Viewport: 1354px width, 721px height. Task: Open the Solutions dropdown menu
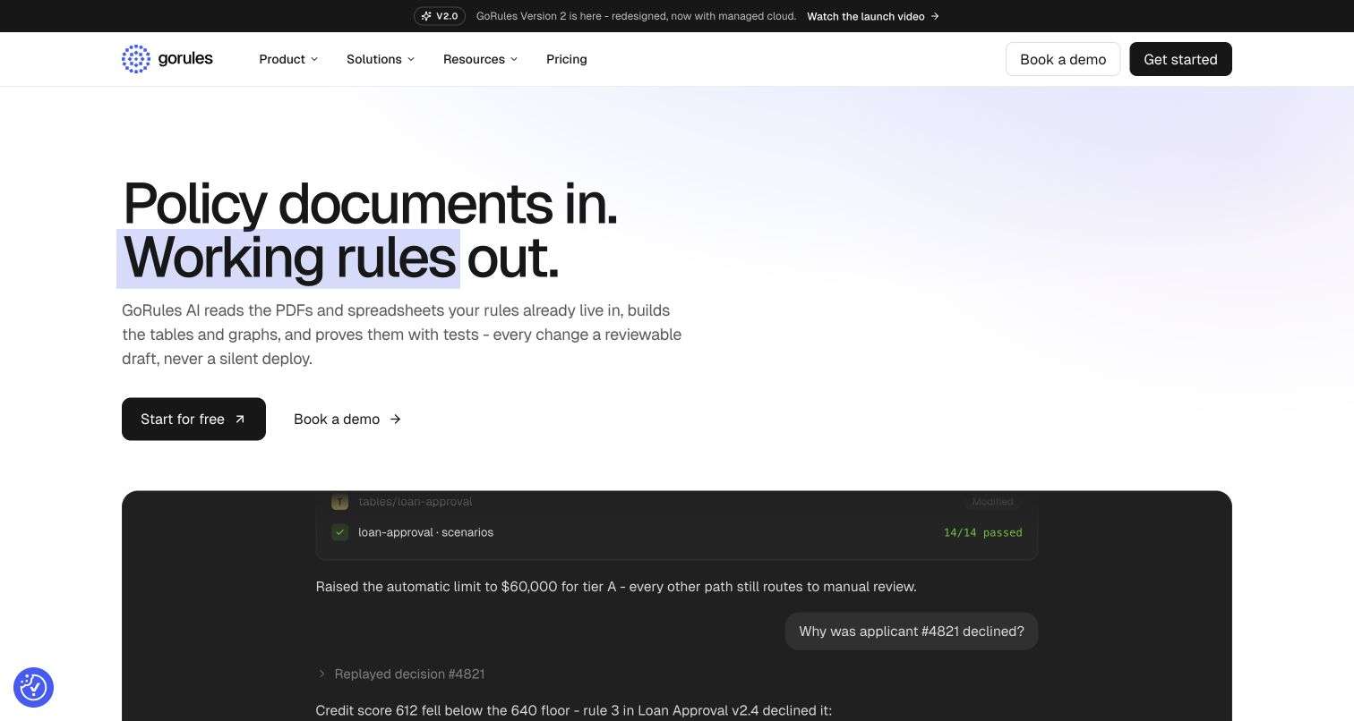(381, 59)
